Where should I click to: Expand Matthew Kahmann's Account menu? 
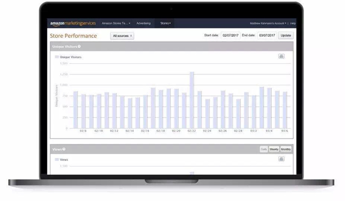tap(268, 23)
